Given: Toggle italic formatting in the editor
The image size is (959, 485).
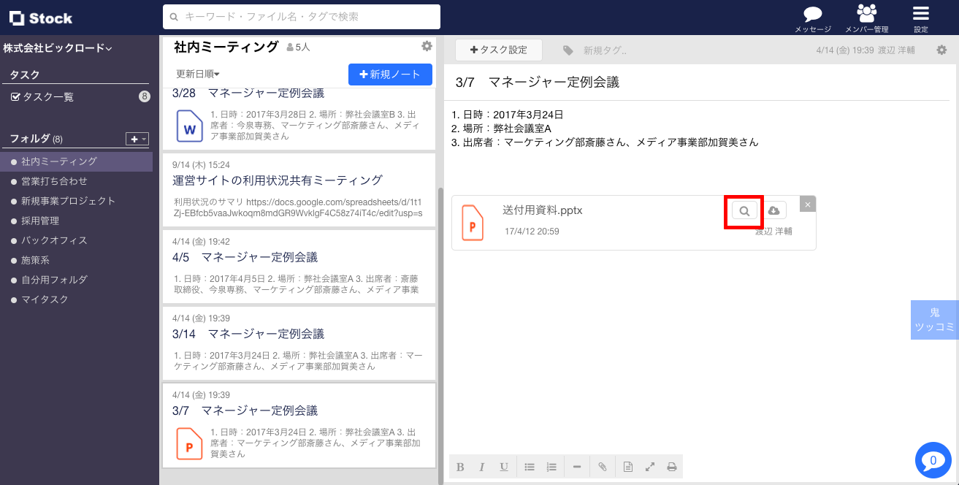Looking at the screenshot, I should (x=482, y=466).
